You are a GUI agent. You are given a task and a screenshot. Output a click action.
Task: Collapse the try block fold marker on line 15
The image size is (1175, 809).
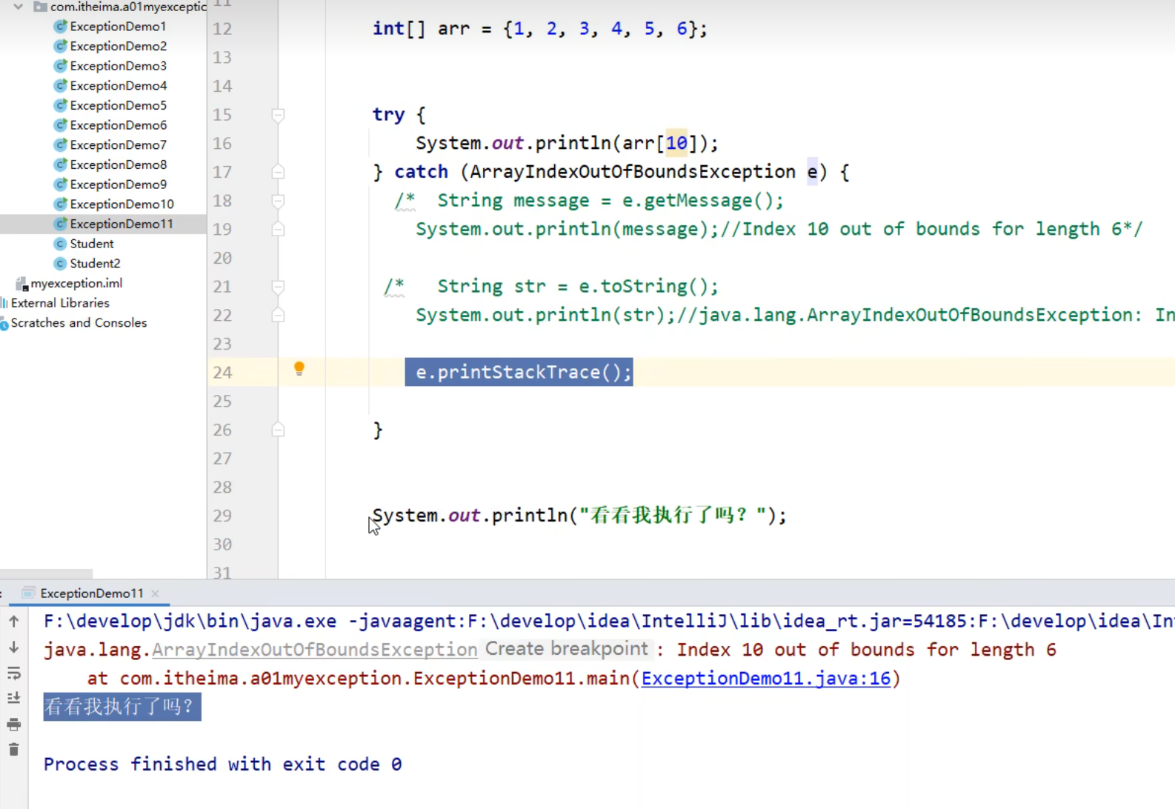[x=278, y=115]
